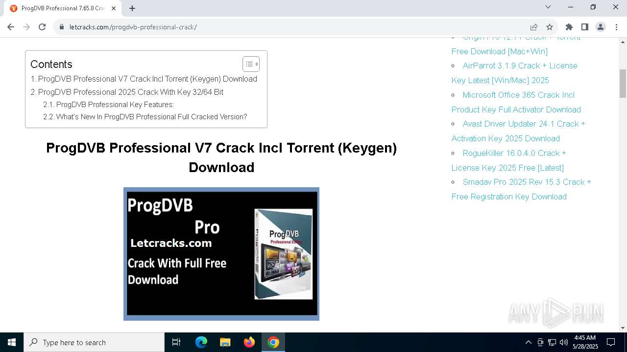This screenshot has height=352, width=627.
Task: Share this page from the address bar
Action: coord(534,27)
